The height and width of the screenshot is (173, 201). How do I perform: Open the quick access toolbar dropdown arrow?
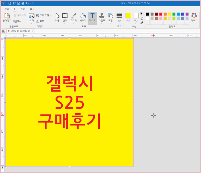35,3
